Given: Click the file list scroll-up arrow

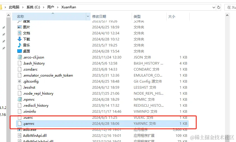Looking at the screenshot, I should [x=227, y=15].
